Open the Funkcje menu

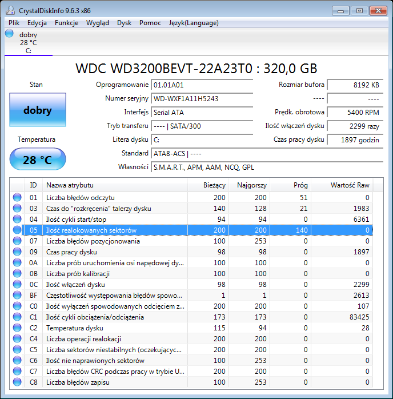point(67,23)
